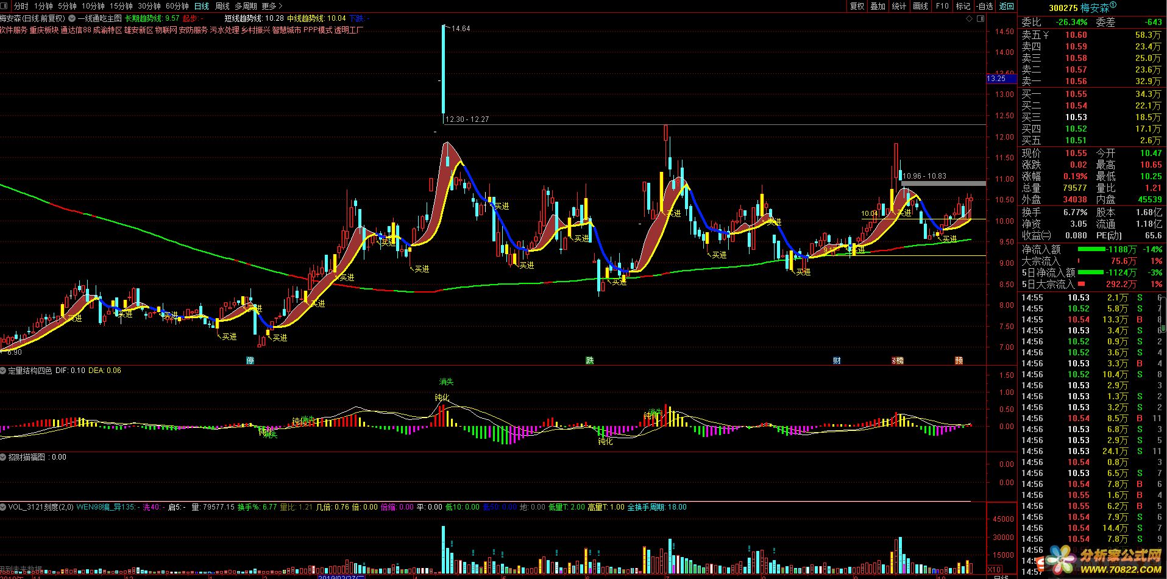Open F10 company info

[x=942, y=6]
